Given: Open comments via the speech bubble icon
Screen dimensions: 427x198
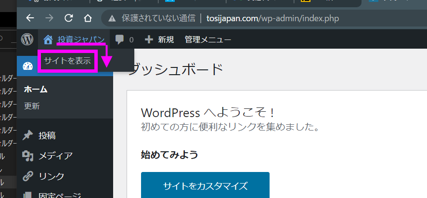Looking at the screenshot, I should [119, 40].
